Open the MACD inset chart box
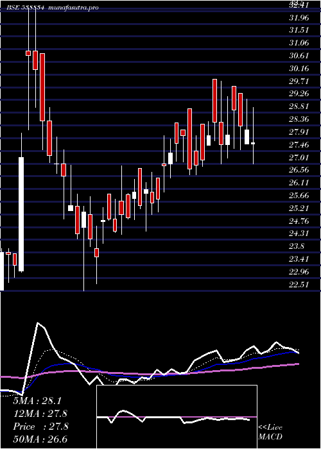The width and height of the screenshot is (321, 449). pos(177,417)
